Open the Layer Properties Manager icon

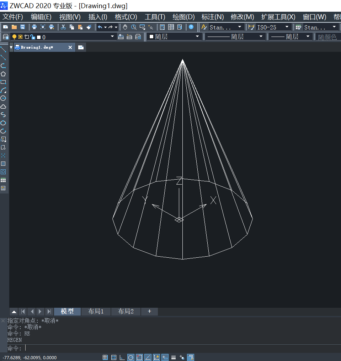(x=6, y=37)
